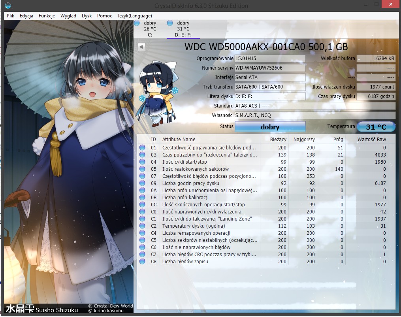This screenshot has height=317, width=401.
Task: Open the Język(Language) menu
Action: pos(135,16)
